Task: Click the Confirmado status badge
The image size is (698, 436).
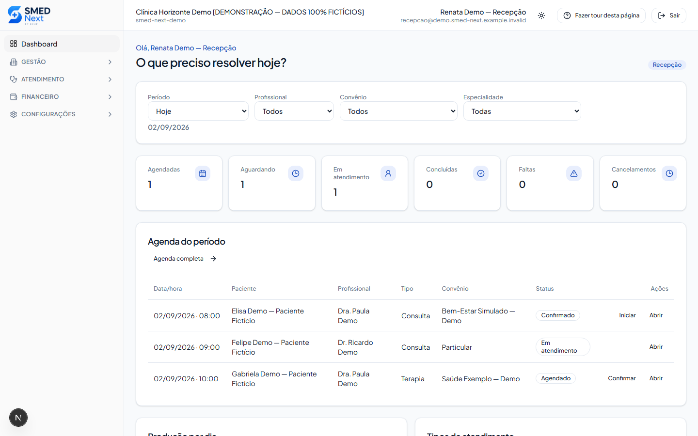Action: pos(558,315)
